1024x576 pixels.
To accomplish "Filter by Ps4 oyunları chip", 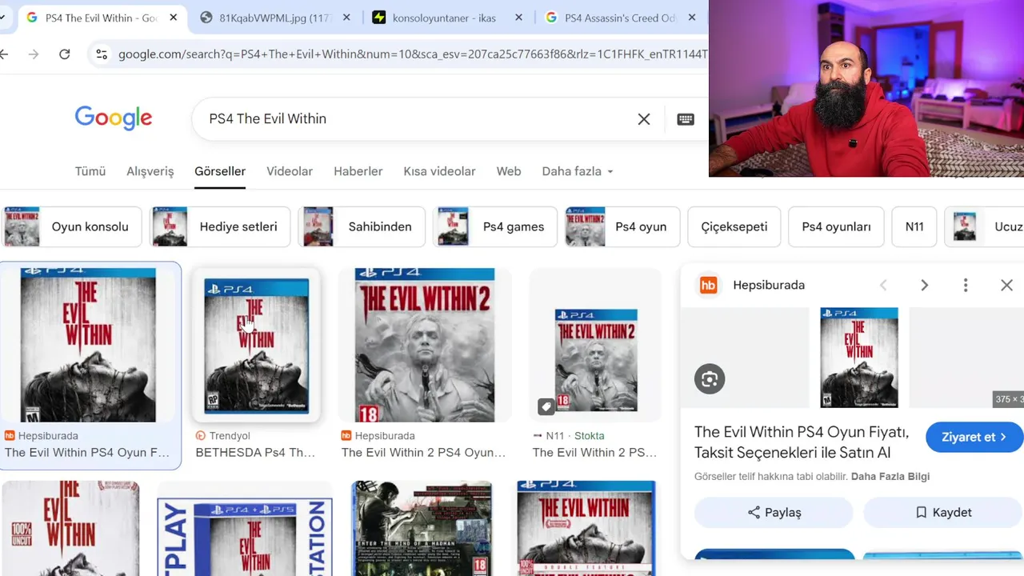I will tap(836, 226).
